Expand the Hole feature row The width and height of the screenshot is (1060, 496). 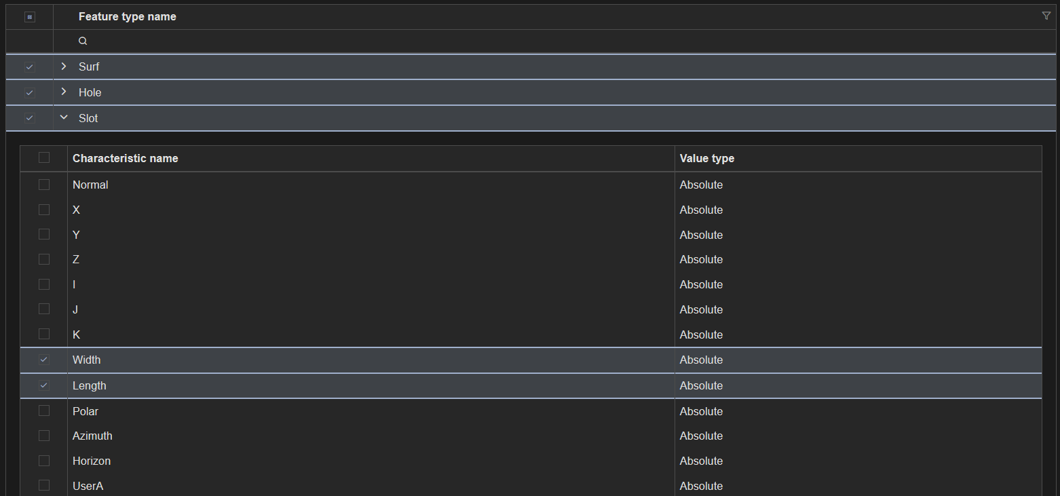pos(64,92)
